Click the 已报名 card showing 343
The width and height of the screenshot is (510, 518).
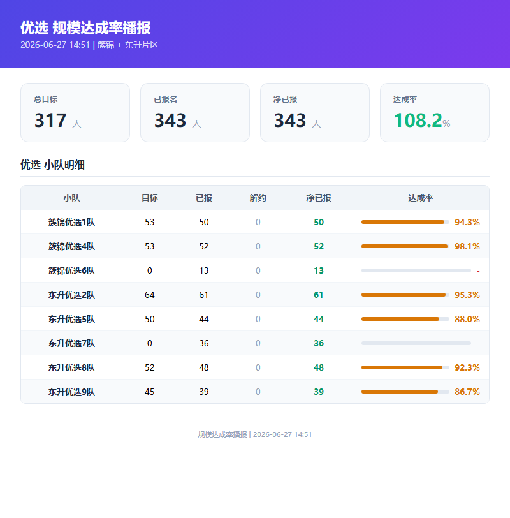click(x=195, y=113)
